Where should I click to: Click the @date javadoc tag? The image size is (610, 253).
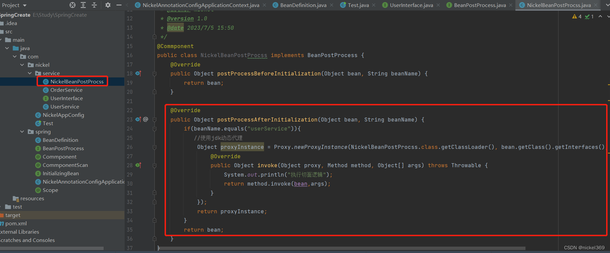click(175, 28)
